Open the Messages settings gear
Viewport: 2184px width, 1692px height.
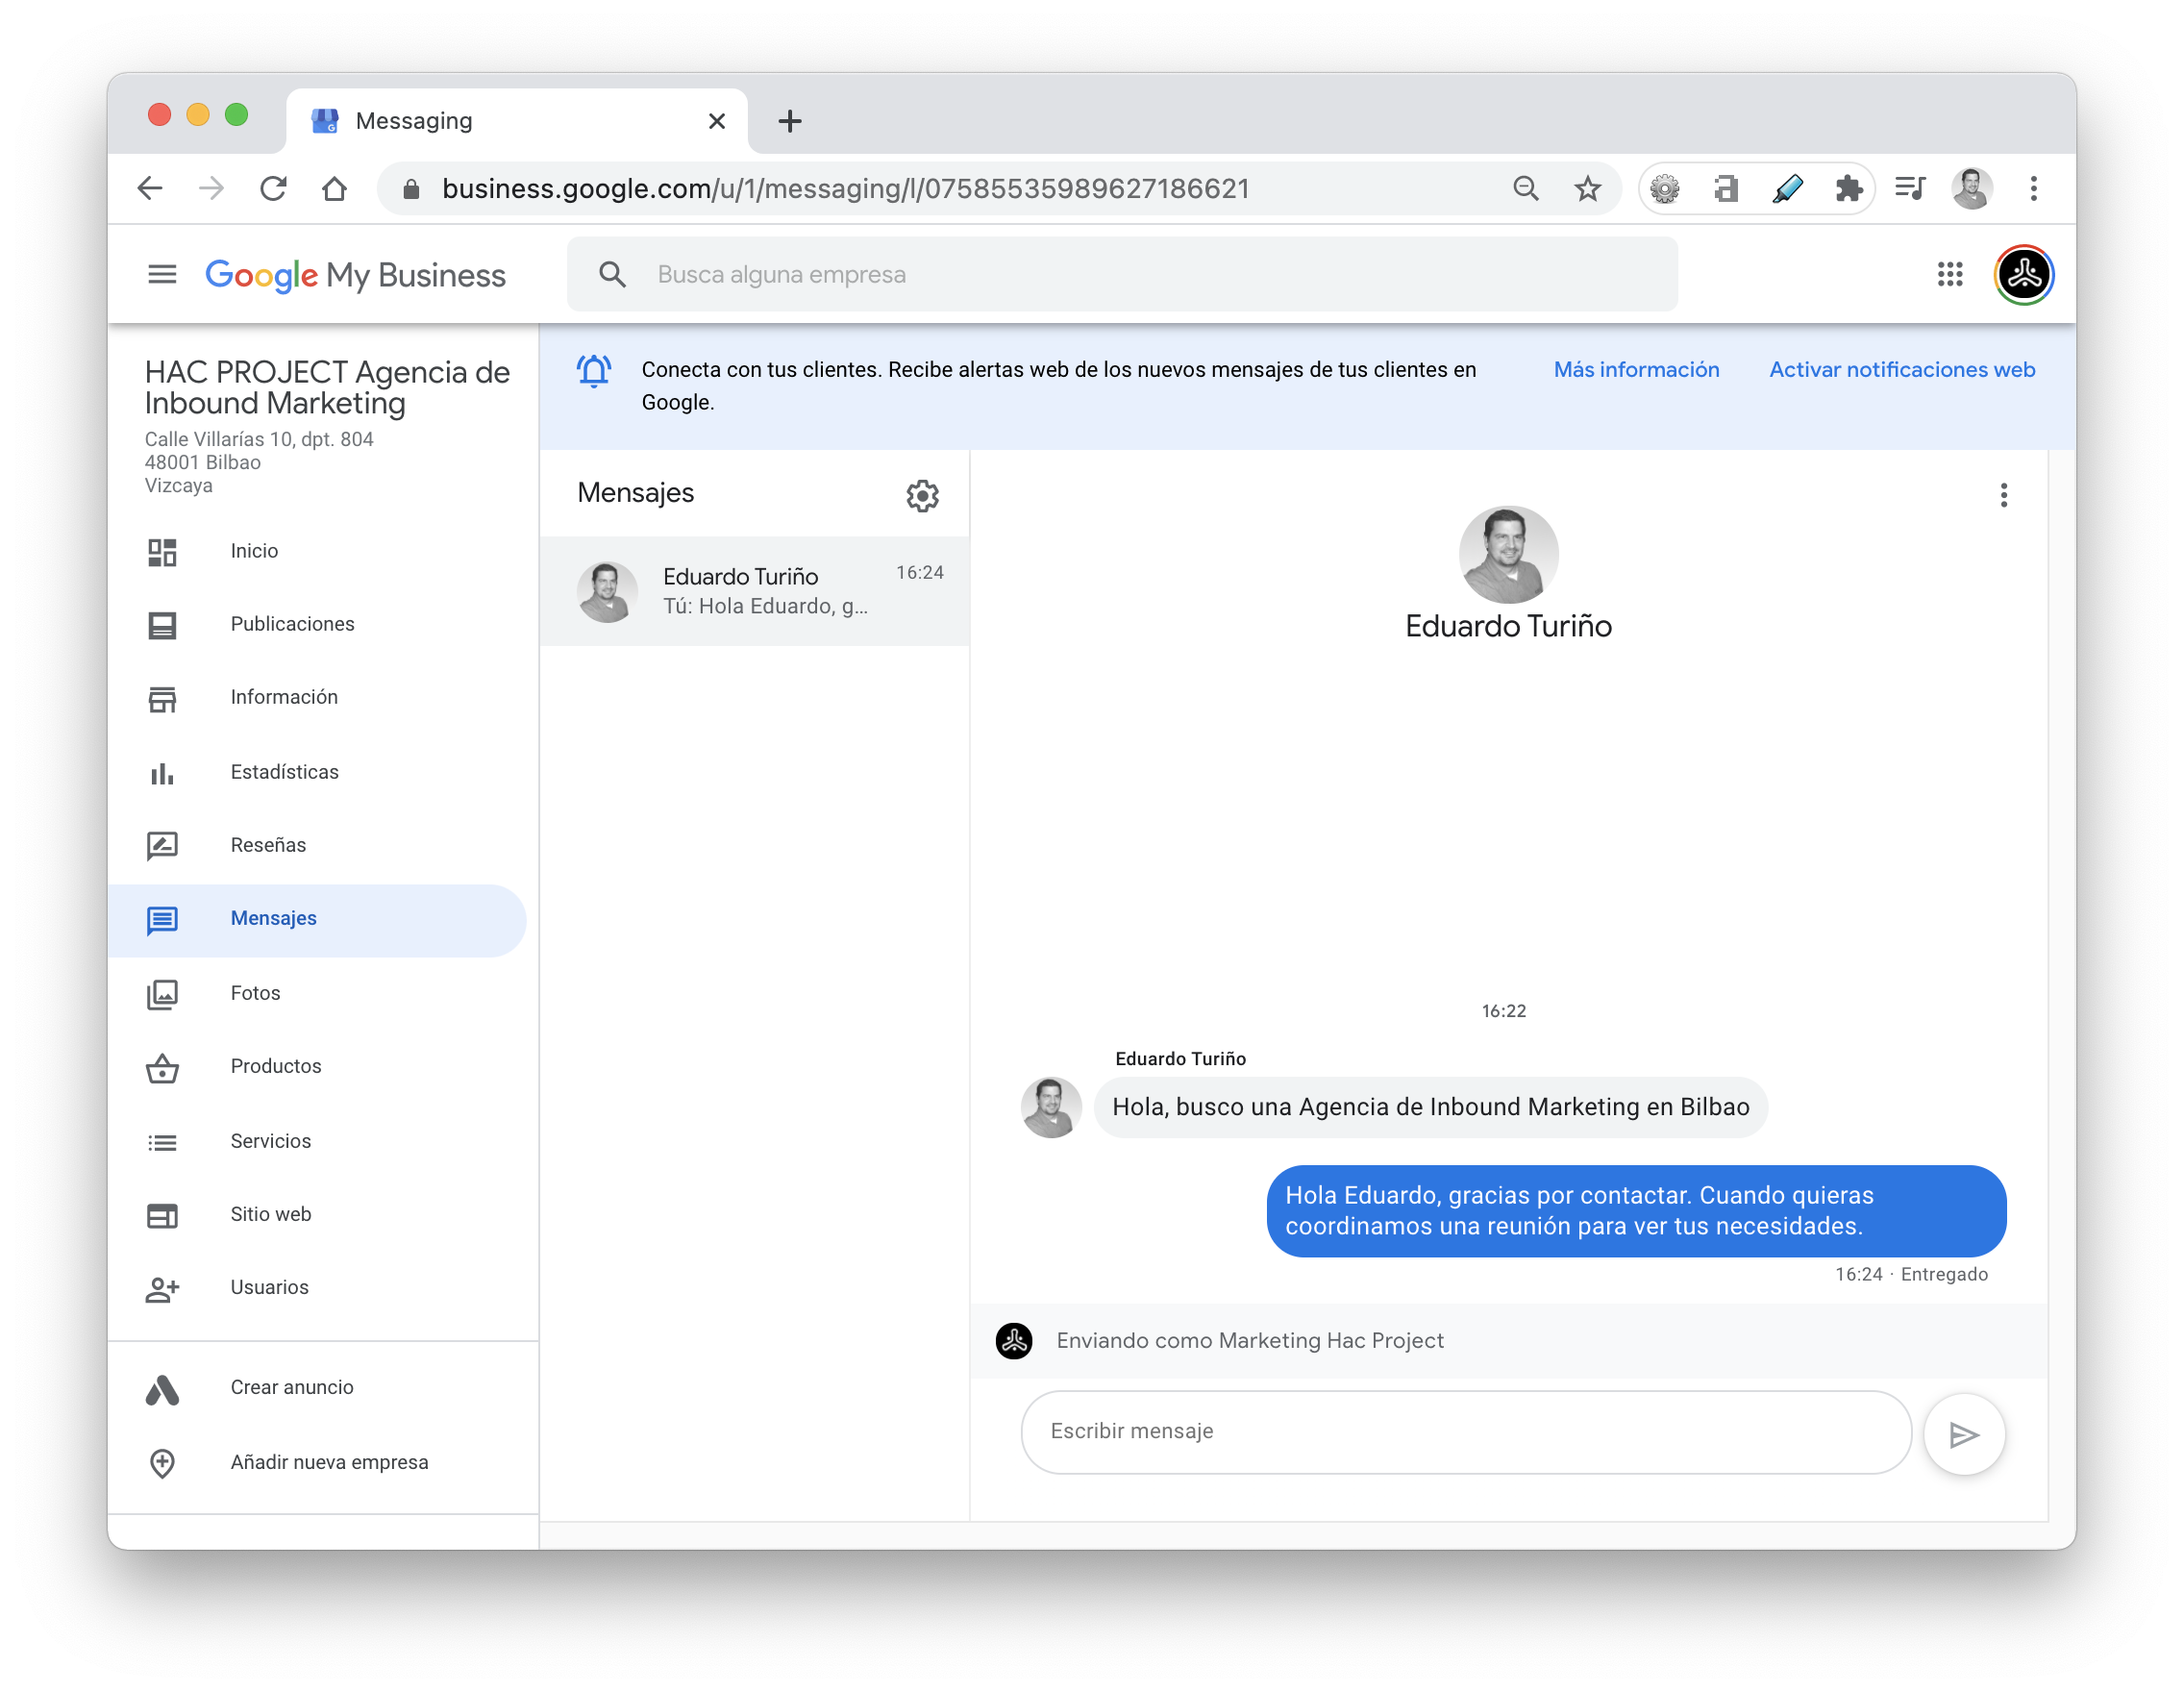tap(922, 495)
